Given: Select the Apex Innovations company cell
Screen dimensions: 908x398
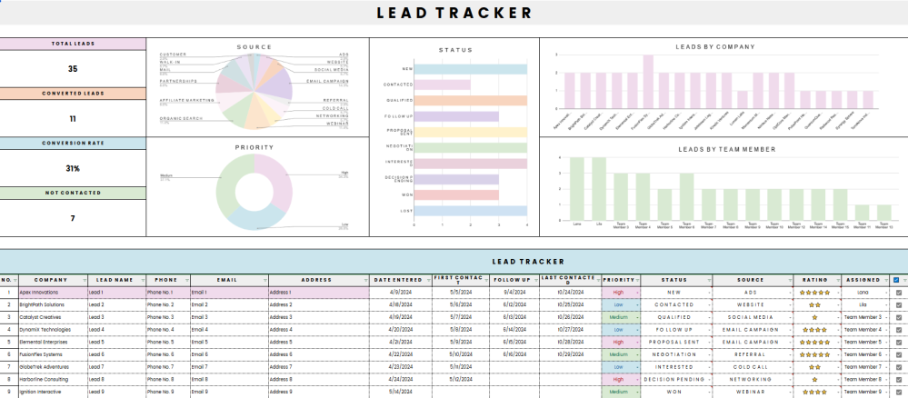Looking at the screenshot, I should click(50, 293).
